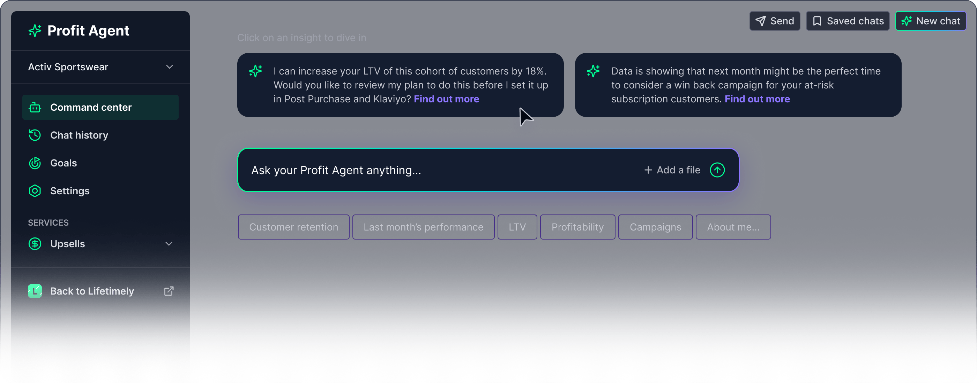
Task: Click the bookmark icon on Saved chats
Action: click(x=817, y=21)
